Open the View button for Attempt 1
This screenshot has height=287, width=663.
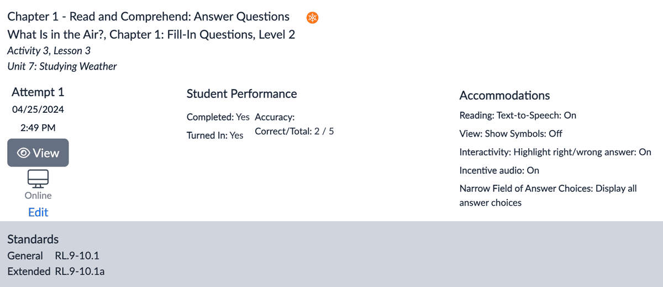tap(38, 153)
